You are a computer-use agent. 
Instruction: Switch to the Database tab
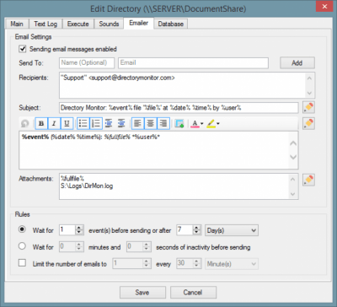pos(171,24)
